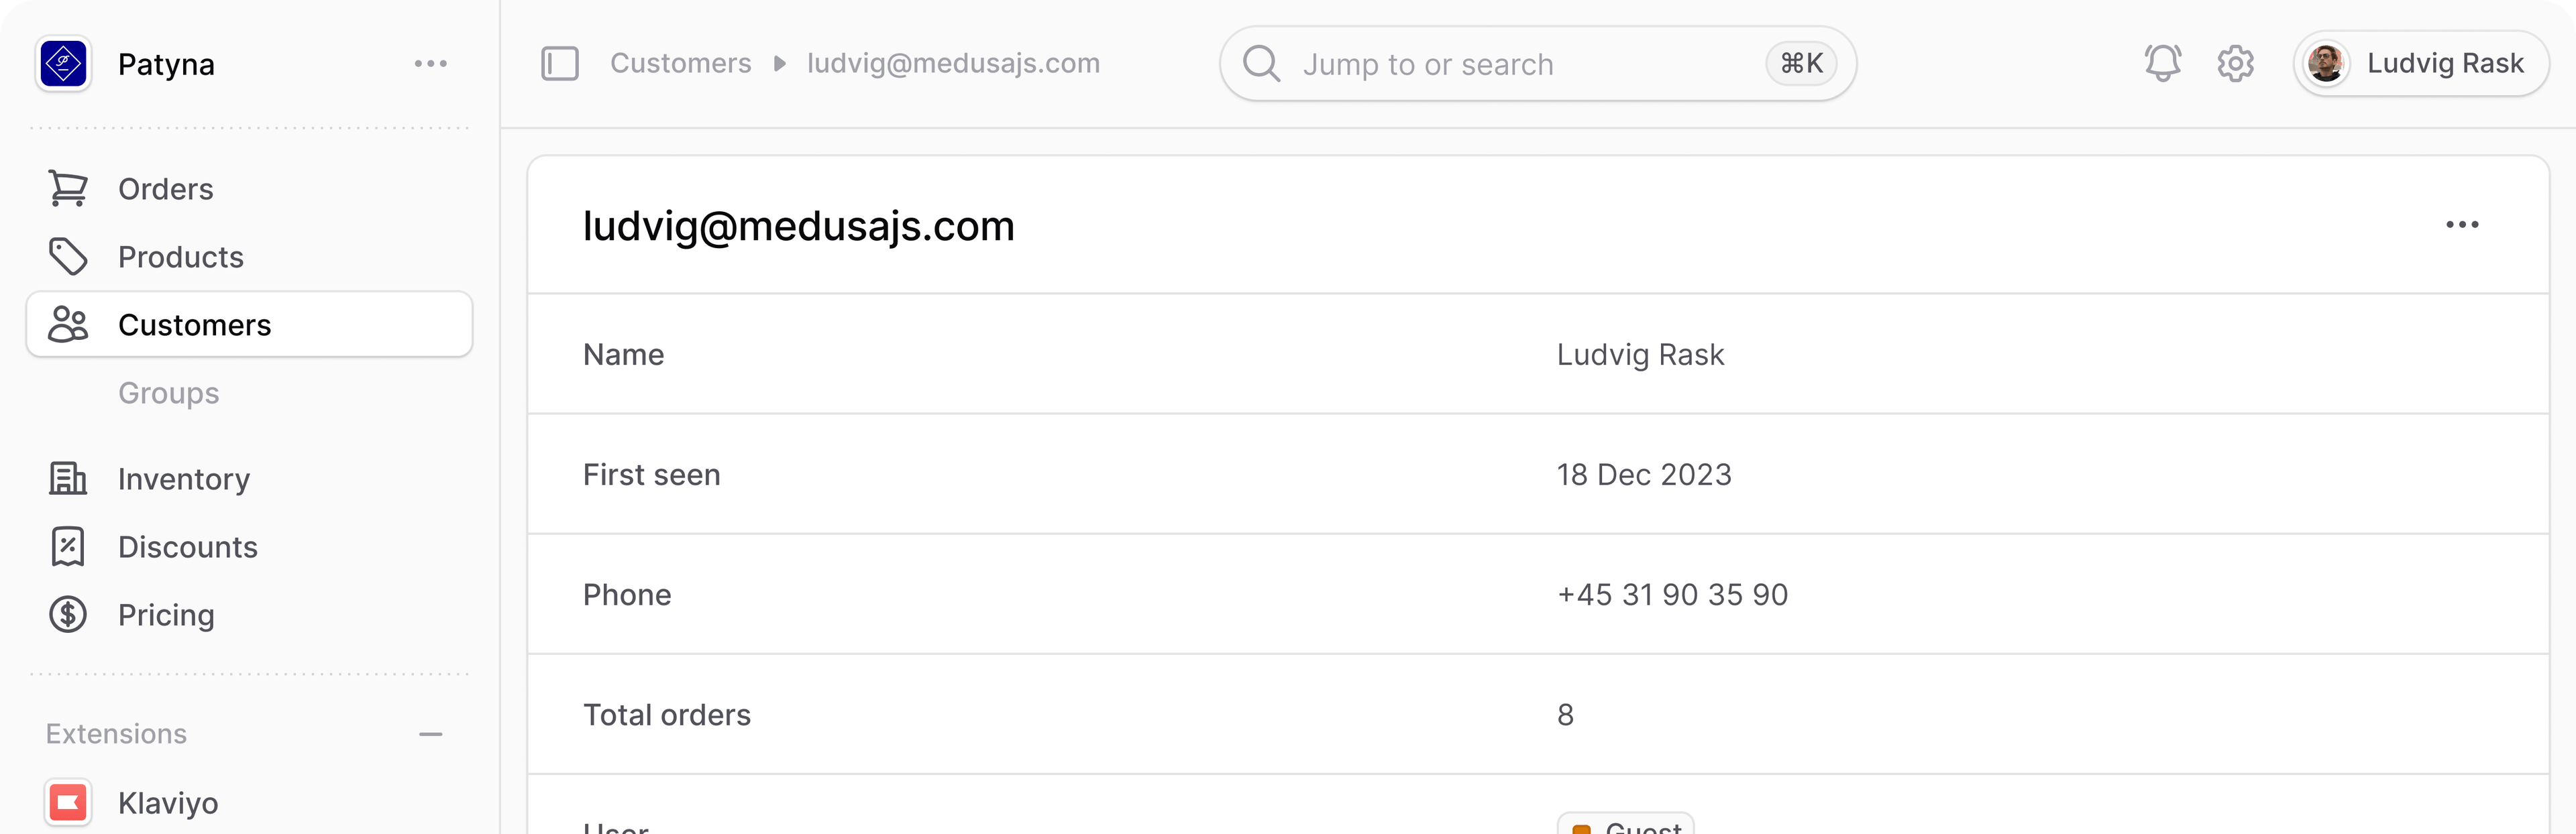Image resolution: width=2576 pixels, height=834 pixels.
Task: Focus the Jump to or search field
Action: point(1538,63)
